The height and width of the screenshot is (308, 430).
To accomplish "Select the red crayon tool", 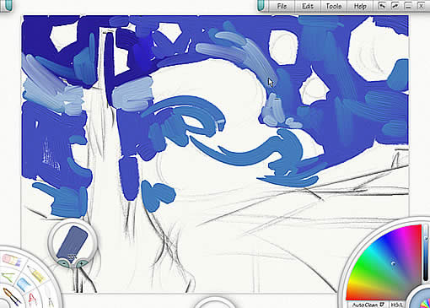I will [32, 300].
